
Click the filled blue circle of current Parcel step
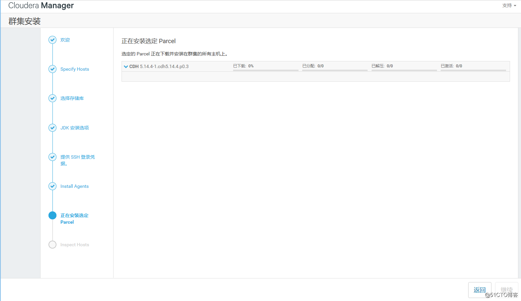pos(52,215)
